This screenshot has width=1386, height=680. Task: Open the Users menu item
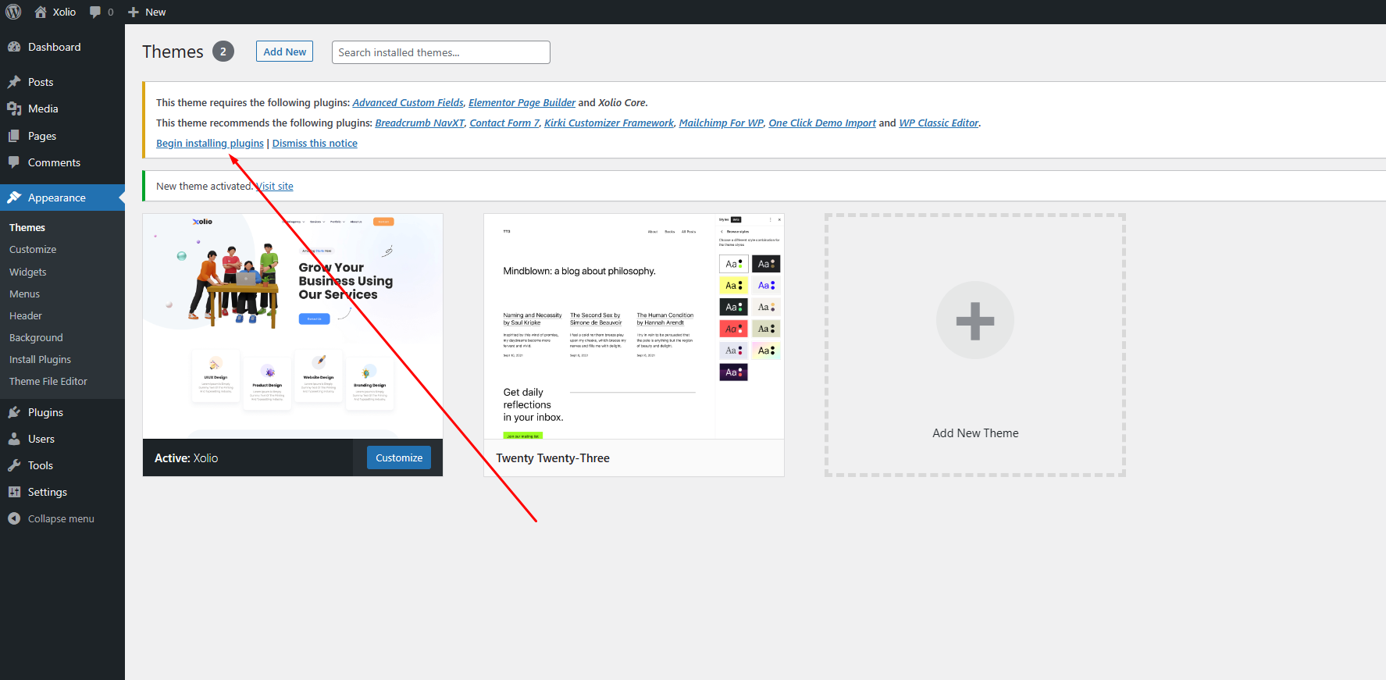[x=62, y=439]
